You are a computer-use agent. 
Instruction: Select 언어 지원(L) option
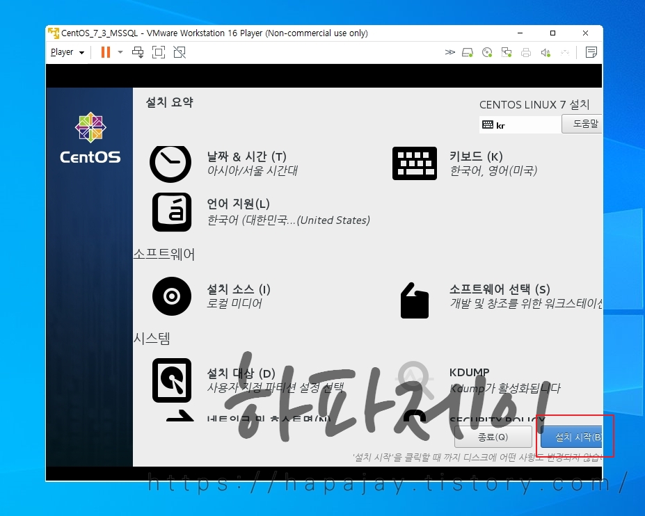click(238, 204)
